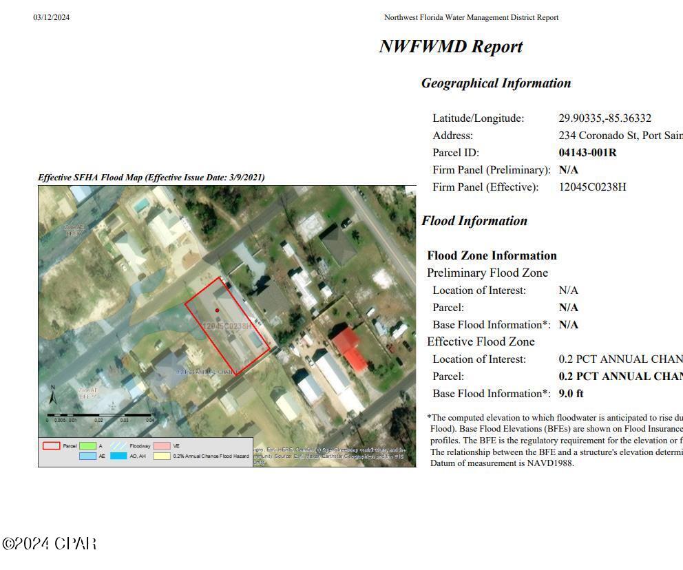Click the north arrow compass on the map
Viewport: 683px width, 570px height.
[53, 396]
